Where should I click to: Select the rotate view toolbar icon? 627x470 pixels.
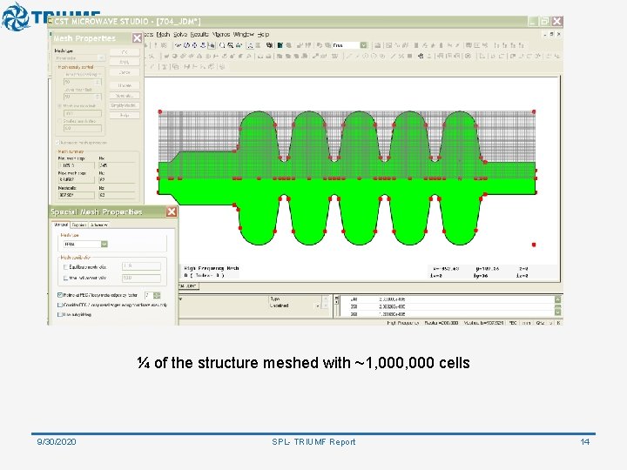pyautogui.click(x=186, y=45)
